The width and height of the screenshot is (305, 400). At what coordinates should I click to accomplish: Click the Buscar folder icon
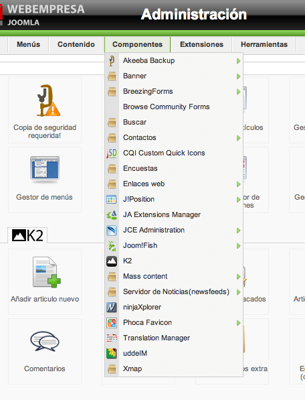[x=112, y=123]
